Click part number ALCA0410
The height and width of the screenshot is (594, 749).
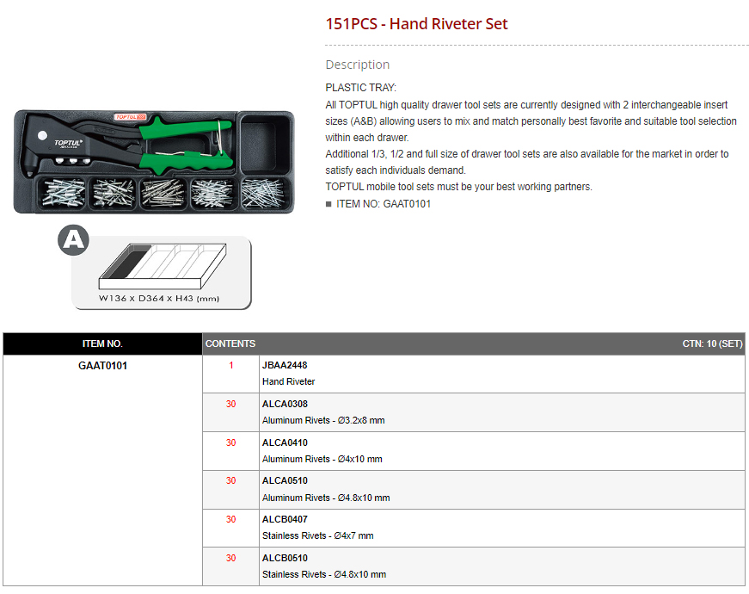(285, 442)
